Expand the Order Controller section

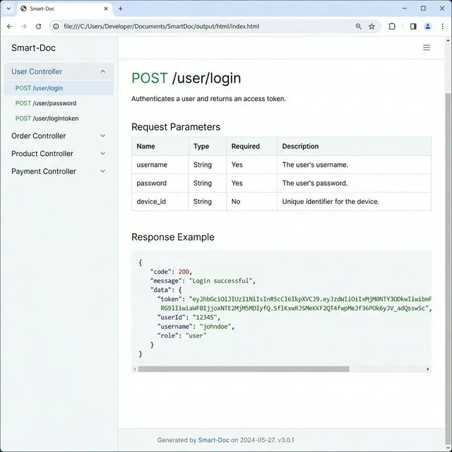[x=102, y=136]
